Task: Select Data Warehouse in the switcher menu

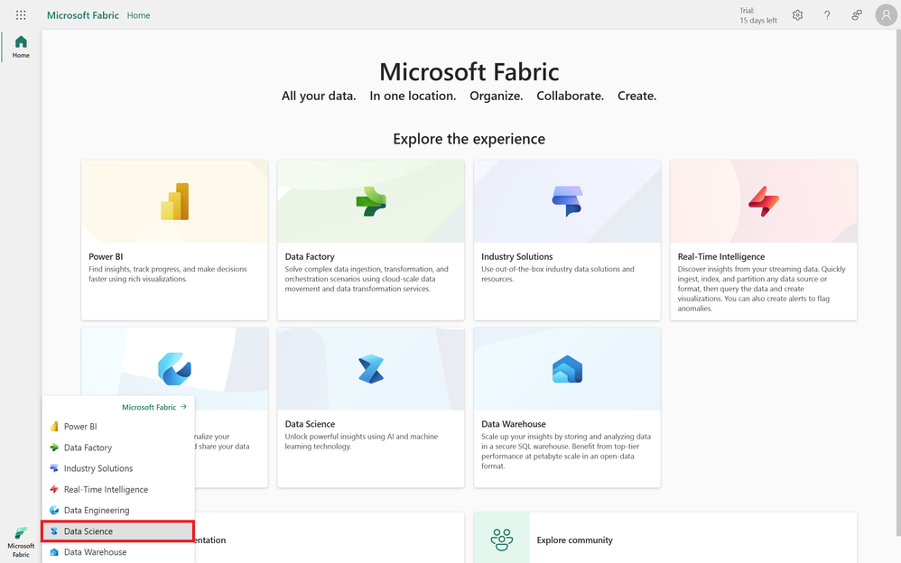Action: [117, 552]
